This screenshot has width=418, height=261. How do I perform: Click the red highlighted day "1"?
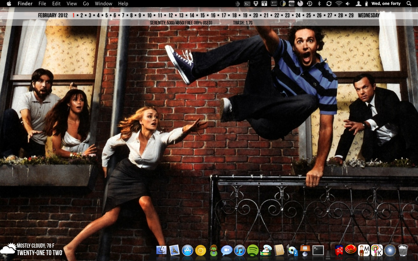pos(73,15)
